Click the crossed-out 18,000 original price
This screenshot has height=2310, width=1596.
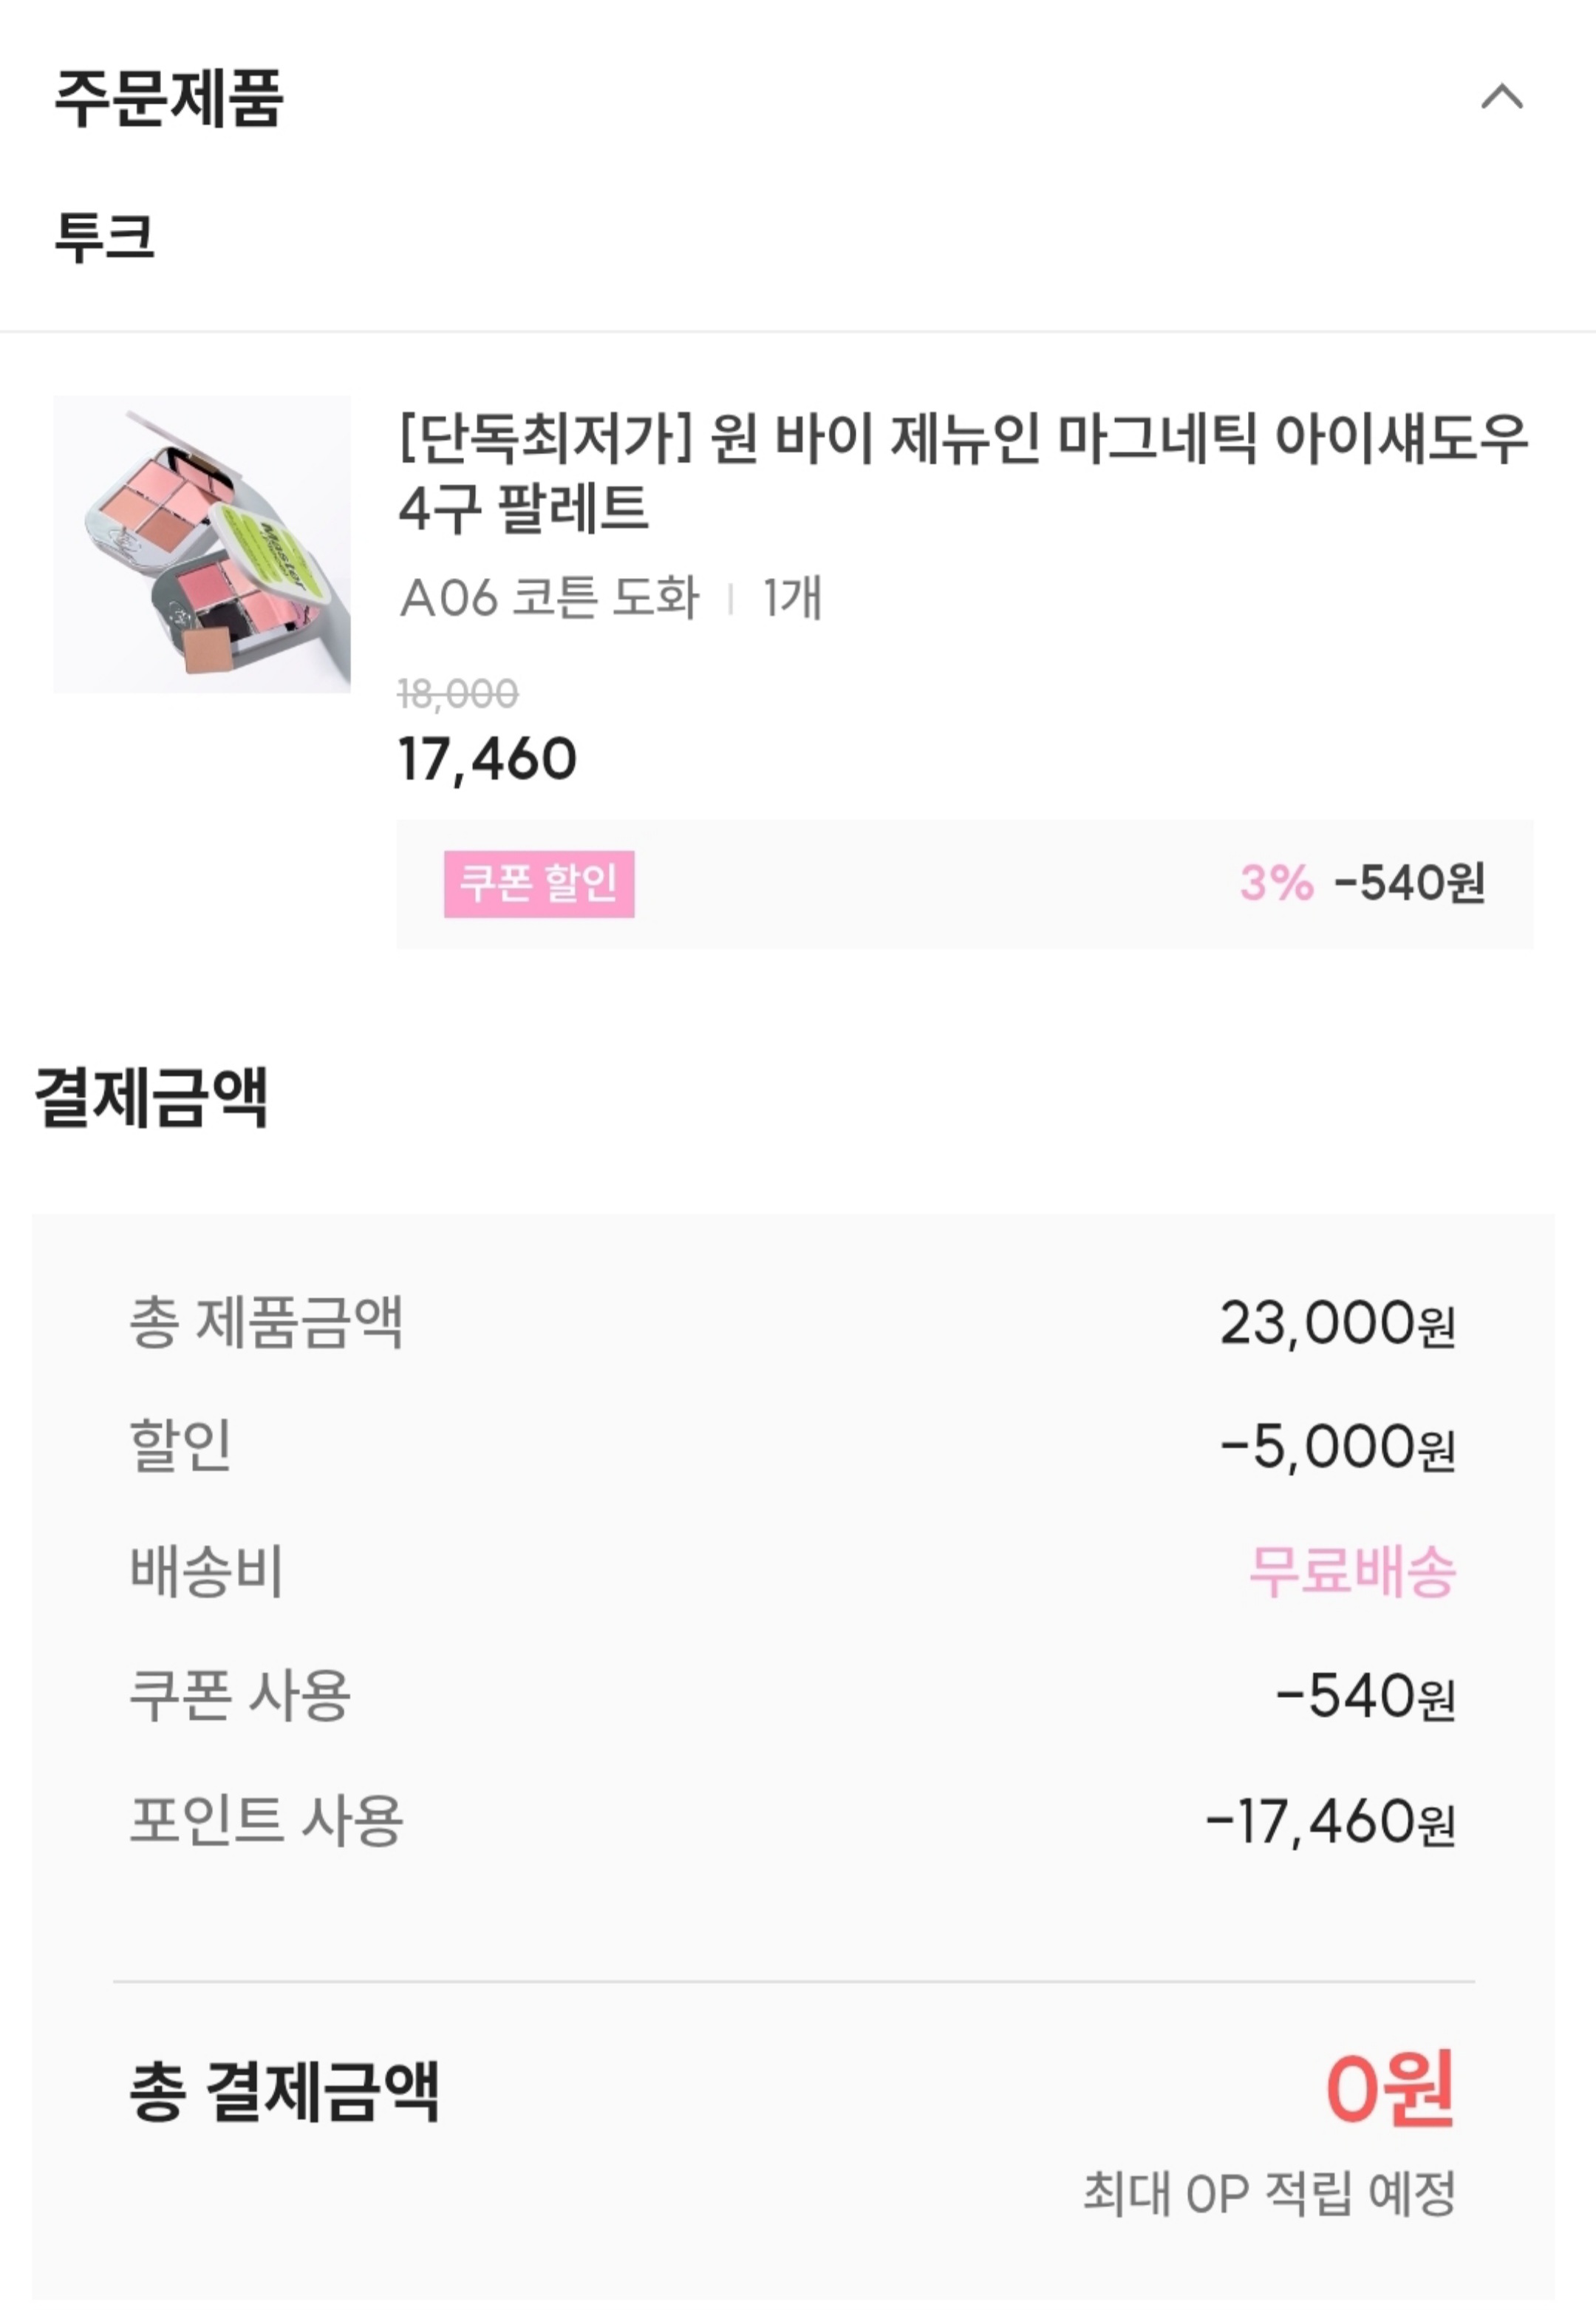point(458,693)
